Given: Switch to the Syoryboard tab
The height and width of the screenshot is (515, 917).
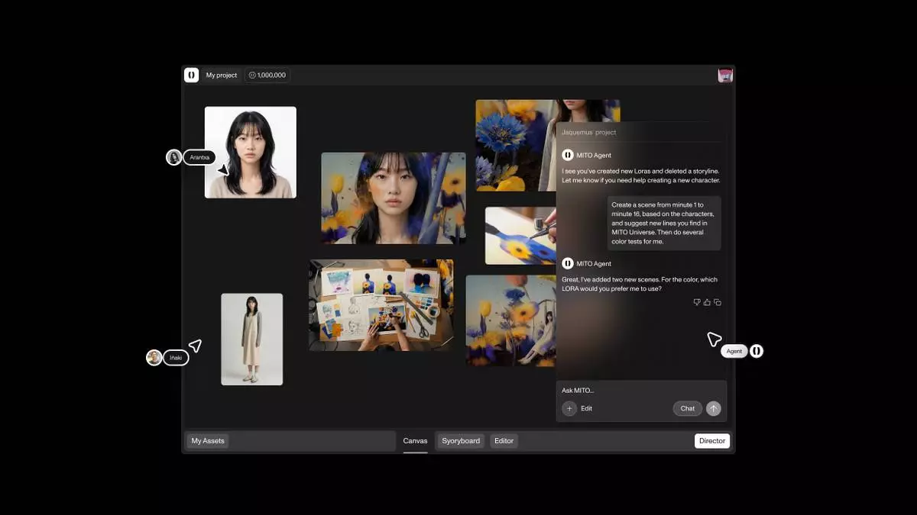Looking at the screenshot, I should click(x=461, y=441).
